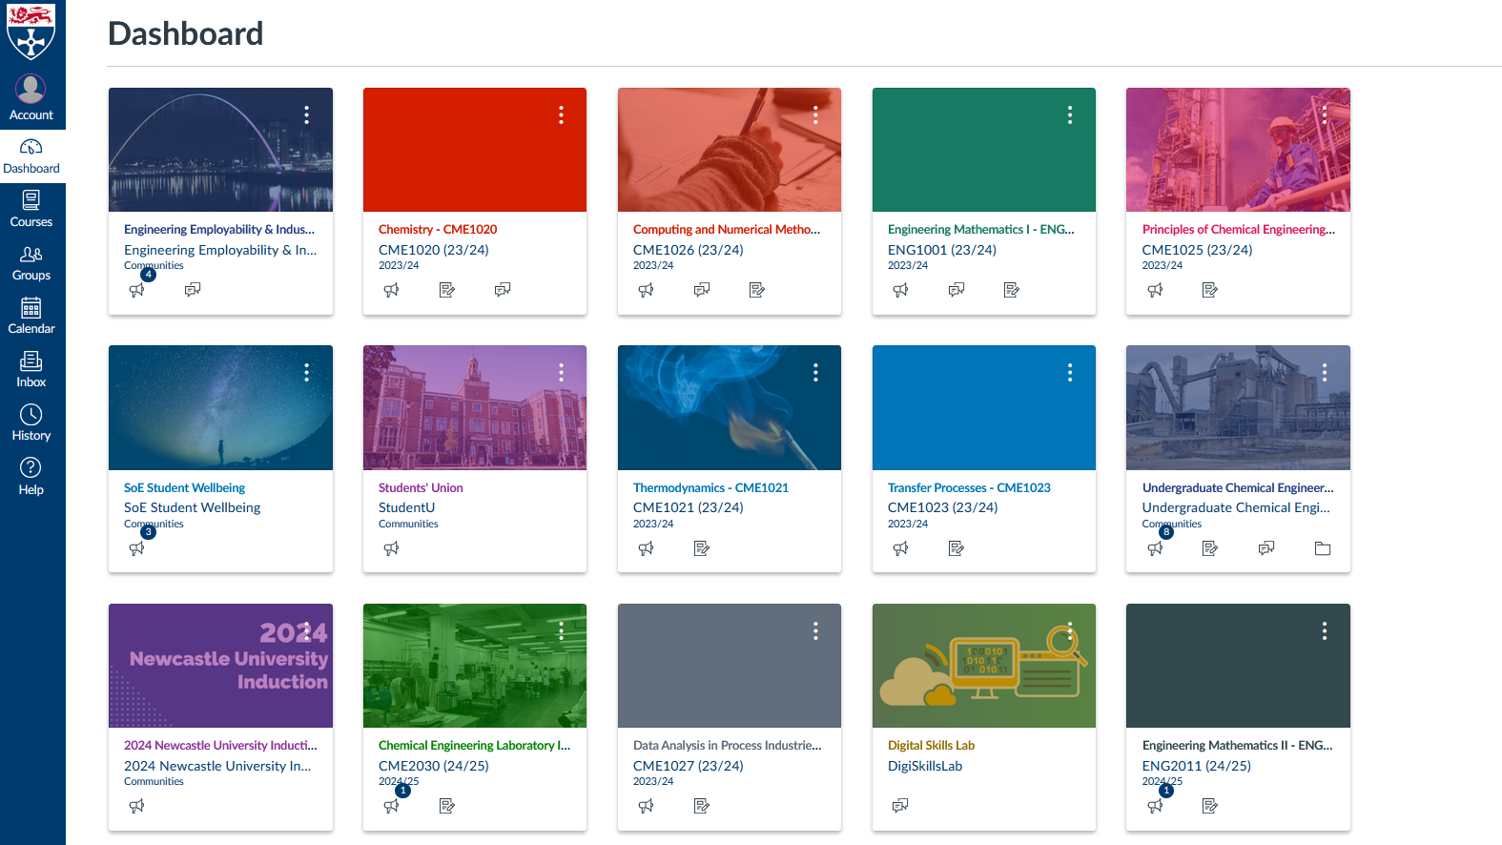Open options menu on Engineering Employability card

[x=307, y=115]
